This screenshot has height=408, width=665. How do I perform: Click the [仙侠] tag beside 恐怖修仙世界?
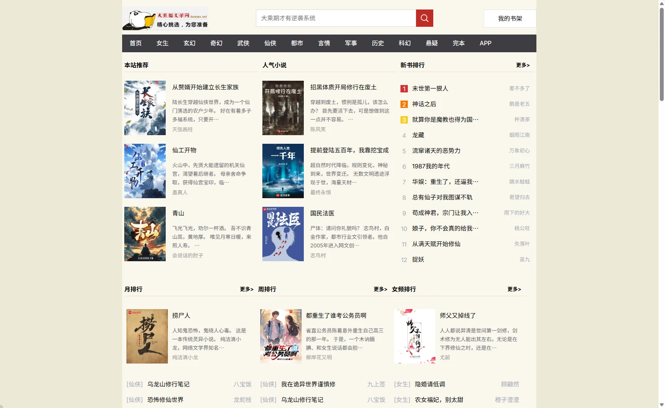[x=135, y=400]
